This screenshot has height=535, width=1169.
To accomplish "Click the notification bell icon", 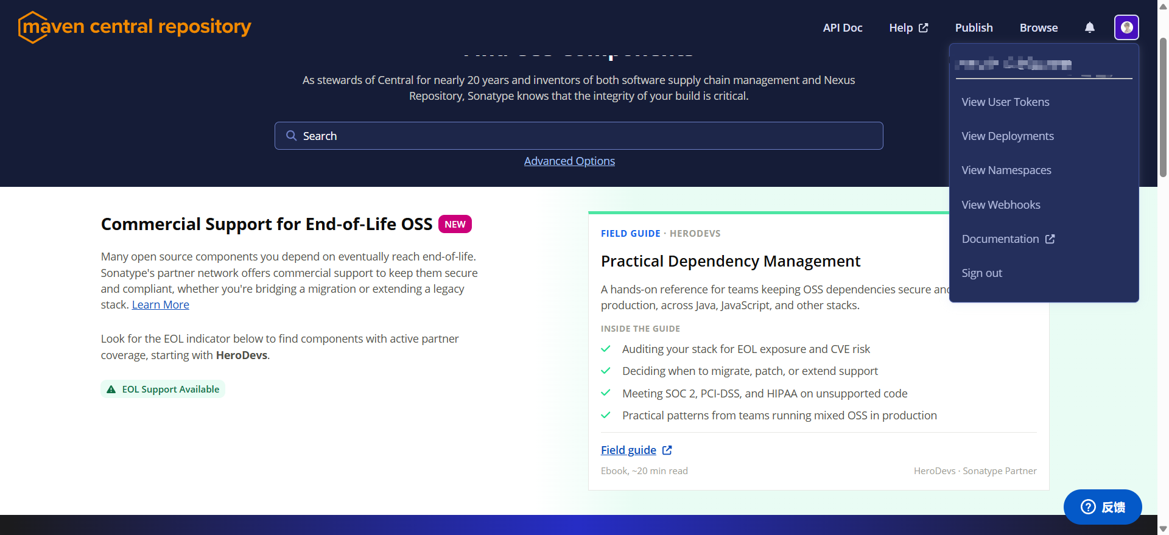I will (1090, 27).
